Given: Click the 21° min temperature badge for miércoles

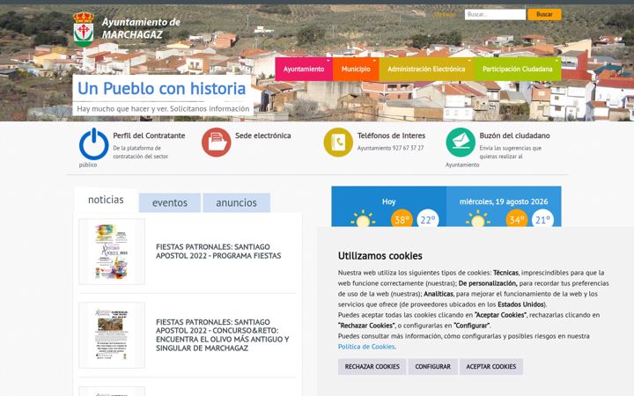Looking at the screenshot, I should [542, 218].
